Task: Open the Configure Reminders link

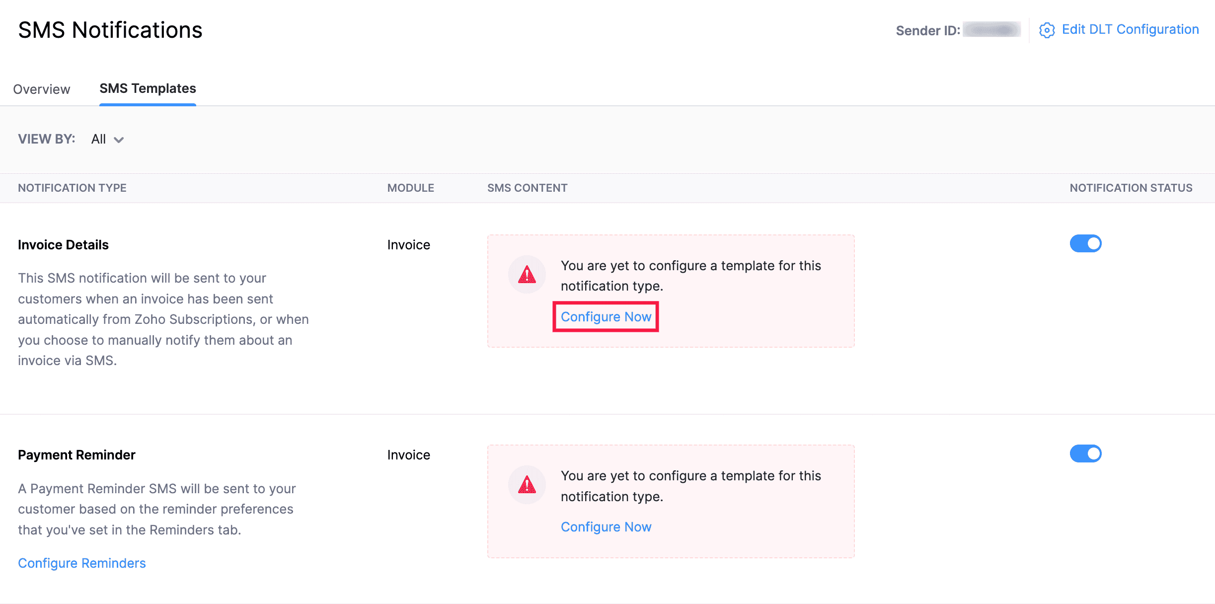Action: (x=81, y=563)
